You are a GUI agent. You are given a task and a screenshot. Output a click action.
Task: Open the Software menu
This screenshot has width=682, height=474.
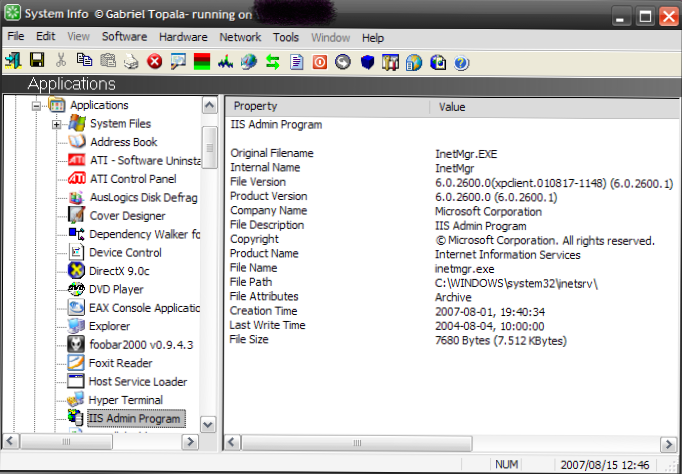point(125,37)
